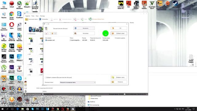The height and width of the screenshot is (111, 197).
Task: Open the Настроить output settings button
Action: coord(84,28)
